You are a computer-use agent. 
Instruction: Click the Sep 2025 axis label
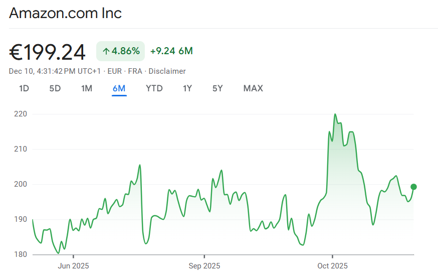(204, 265)
